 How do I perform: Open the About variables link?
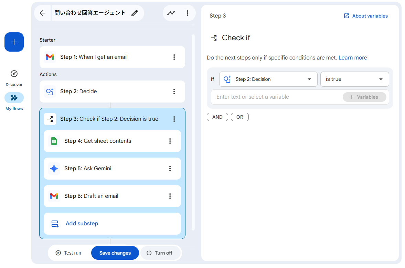click(x=366, y=16)
